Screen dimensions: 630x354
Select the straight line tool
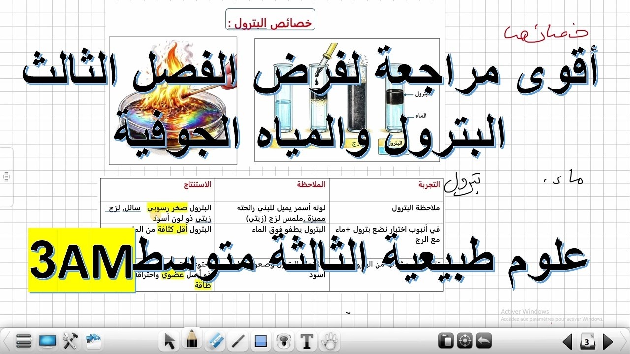click(x=238, y=341)
